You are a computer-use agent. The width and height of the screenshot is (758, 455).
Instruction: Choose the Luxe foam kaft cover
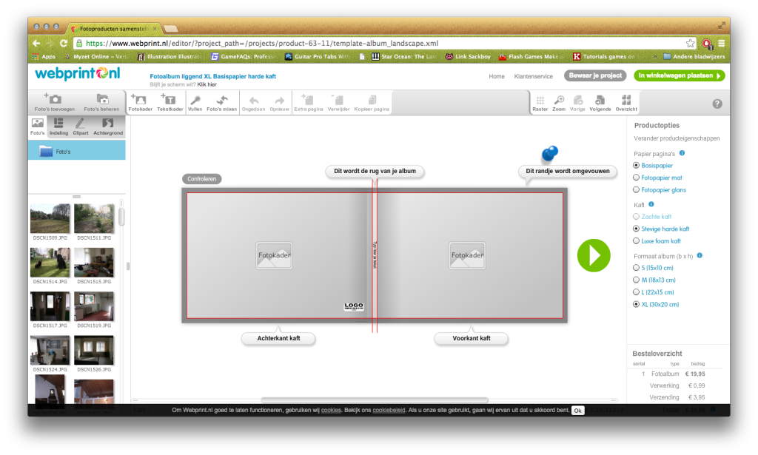637,241
